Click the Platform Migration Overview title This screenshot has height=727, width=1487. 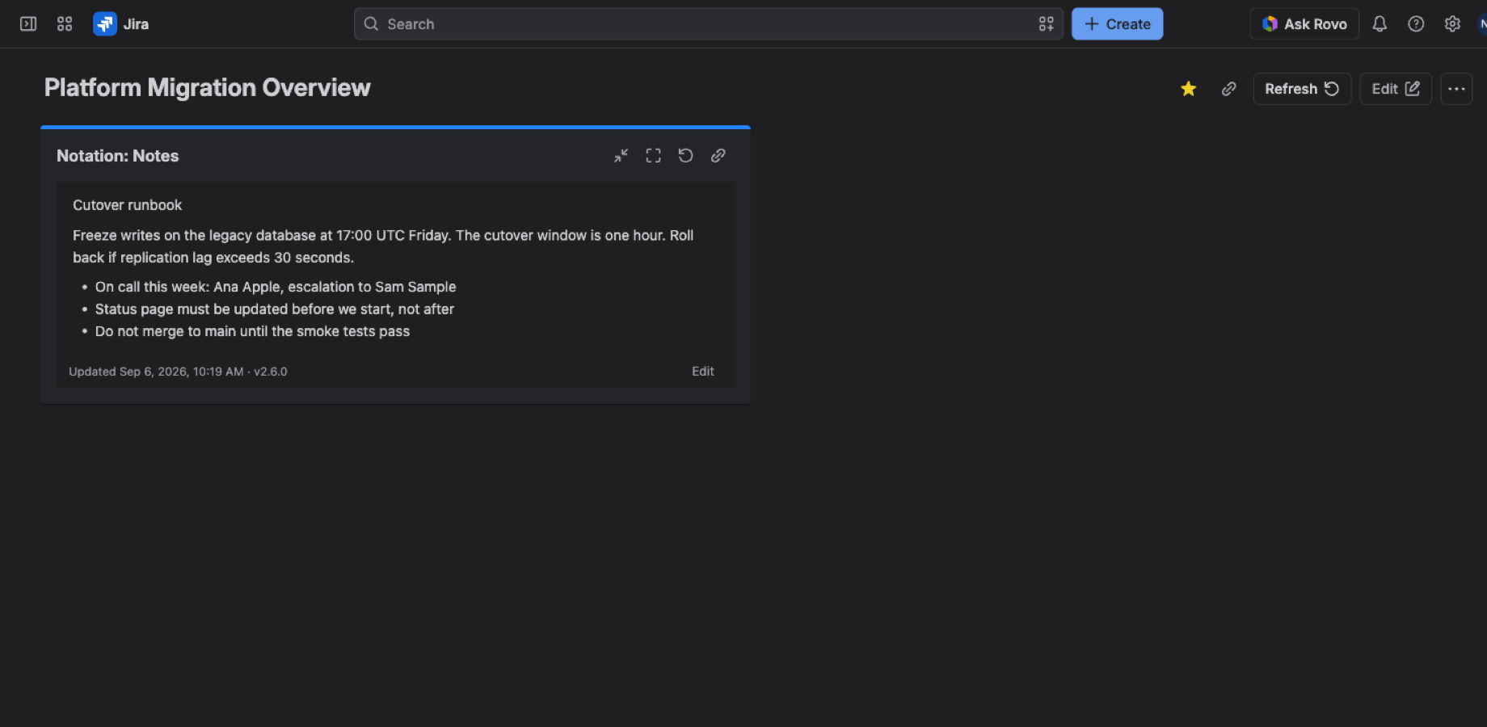(207, 87)
